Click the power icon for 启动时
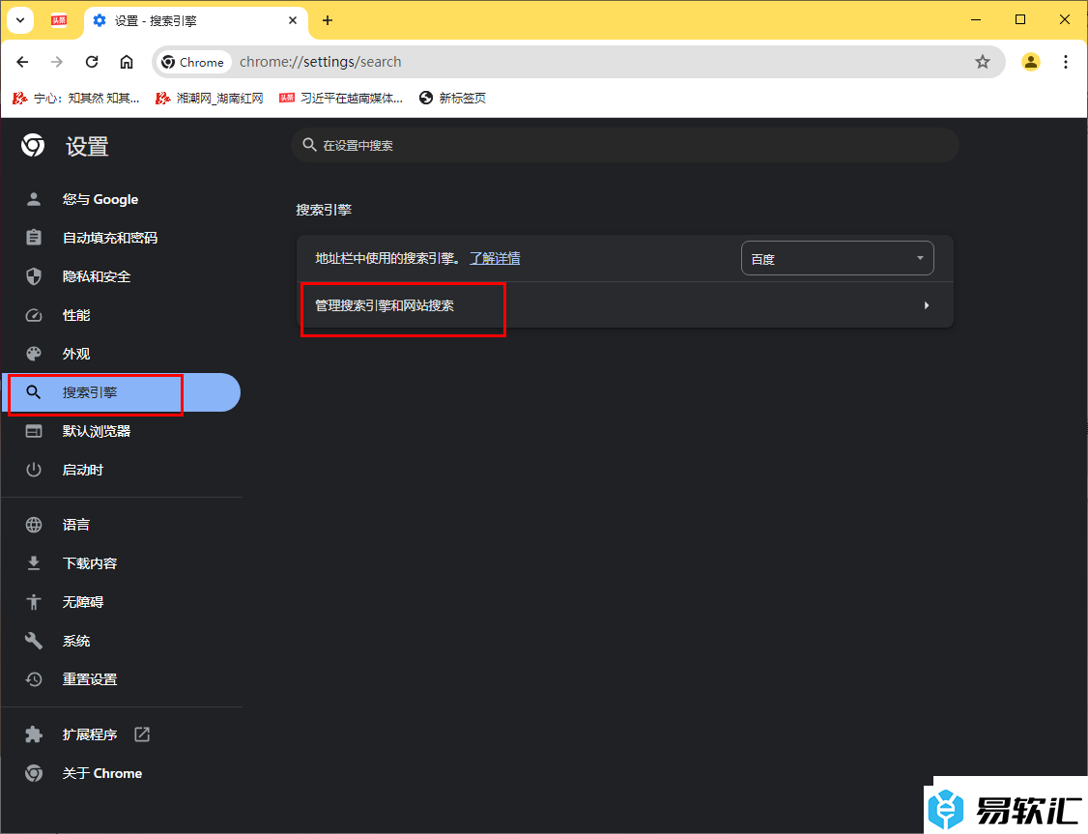This screenshot has width=1088, height=834. point(33,470)
